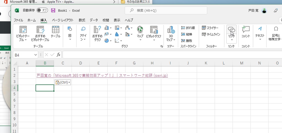The height and width of the screenshot is (133, 282).
Task: Click Recommended Charts (おすすめグラフ)
Action: click(97, 34)
